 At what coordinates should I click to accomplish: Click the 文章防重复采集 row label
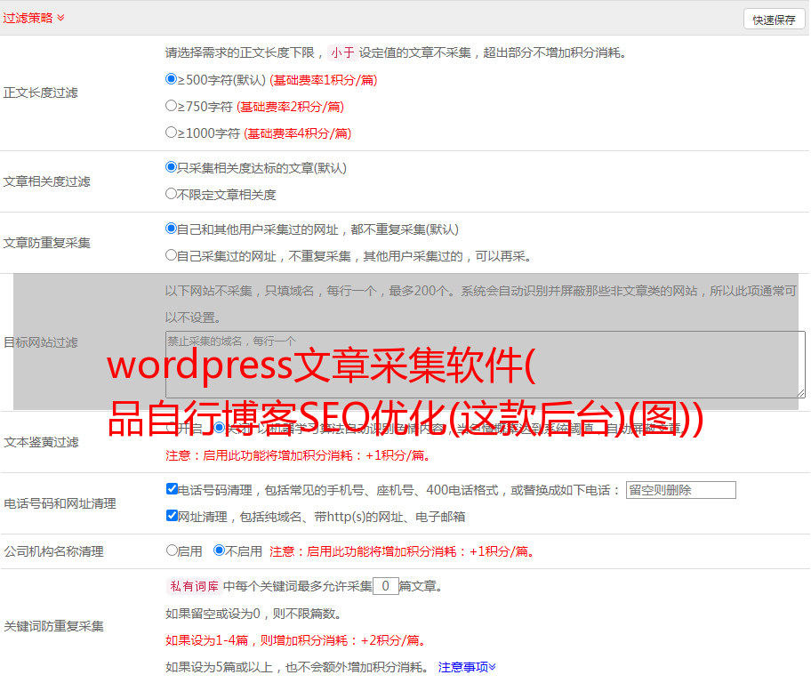46,243
